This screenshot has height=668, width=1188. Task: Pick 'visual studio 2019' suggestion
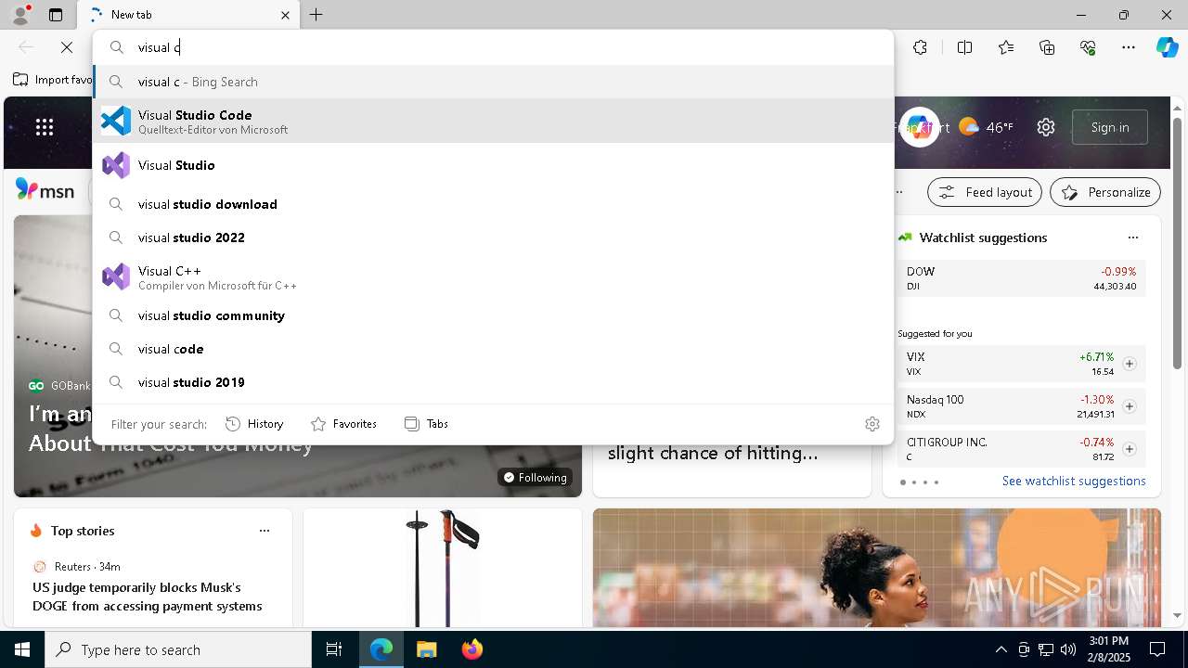point(493,382)
